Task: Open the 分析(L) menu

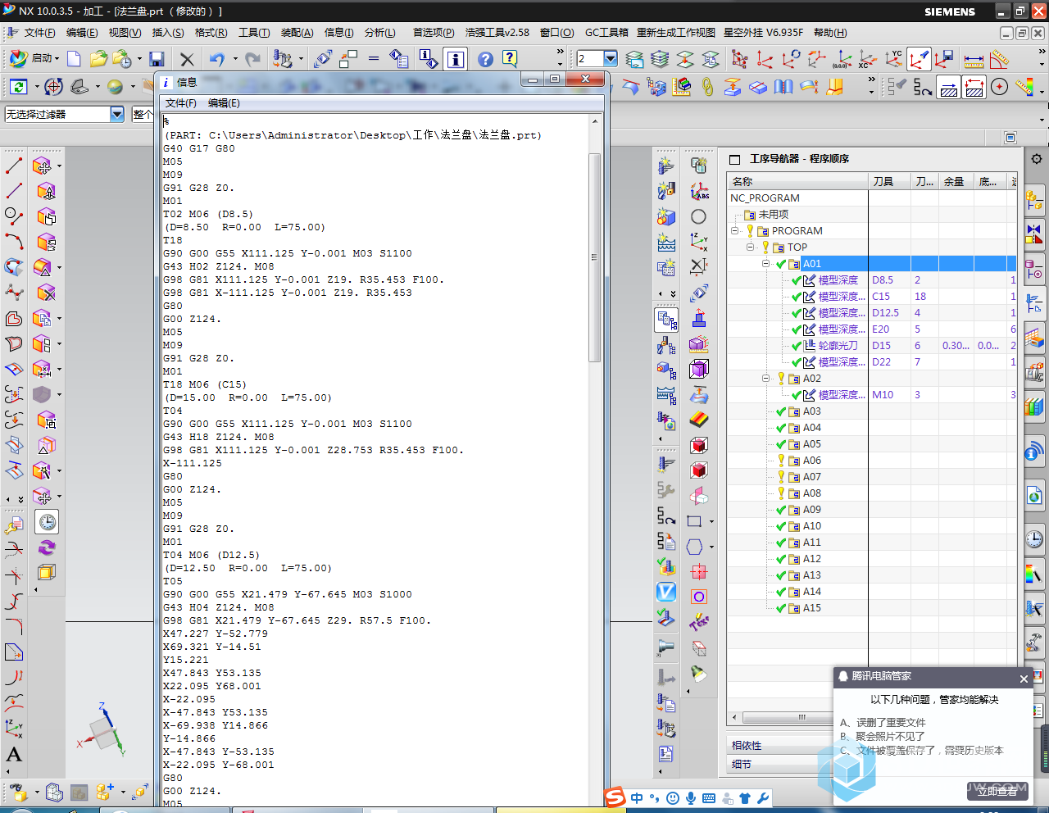Action: (379, 33)
